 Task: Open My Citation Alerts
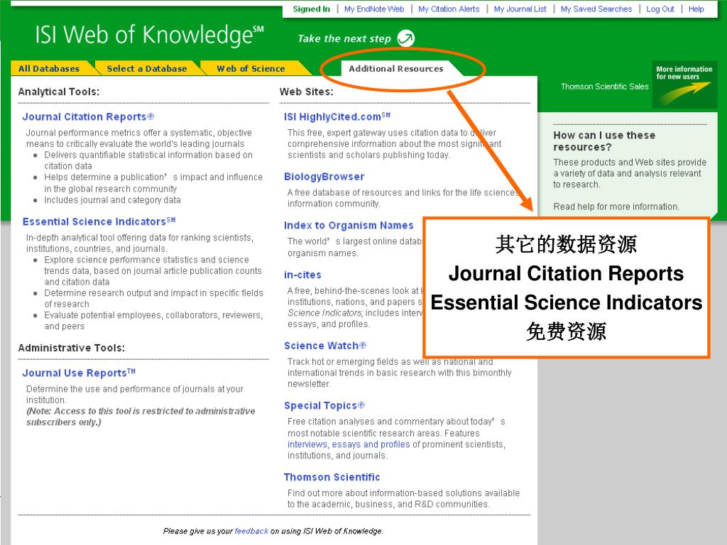(449, 9)
